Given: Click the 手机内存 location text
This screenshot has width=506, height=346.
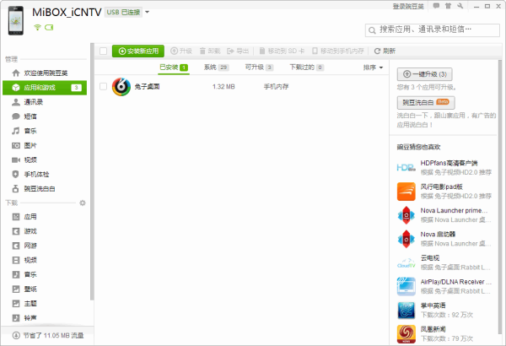Looking at the screenshot, I should (x=277, y=87).
